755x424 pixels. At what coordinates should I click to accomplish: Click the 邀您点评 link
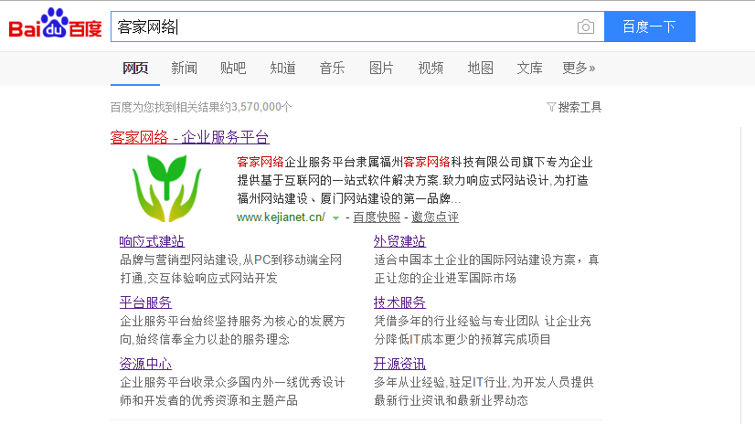(x=434, y=217)
